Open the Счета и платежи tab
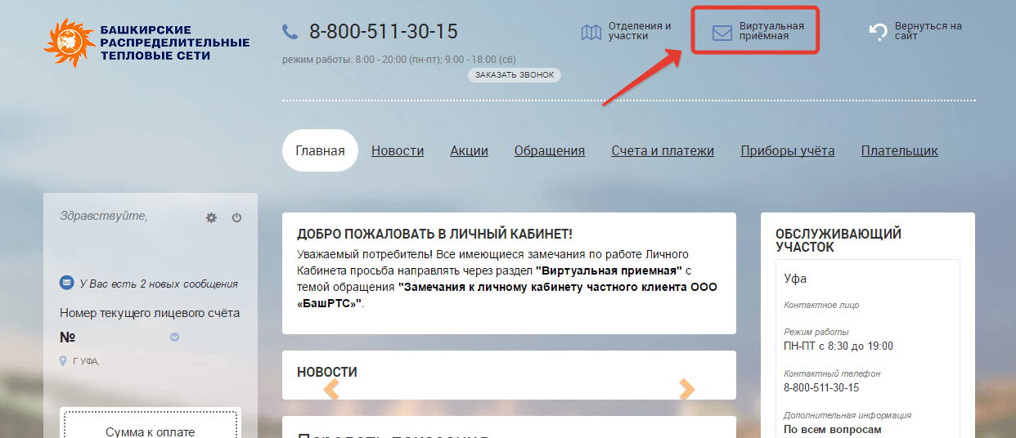This screenshot has width=1016, height=438. click(663, 150)
